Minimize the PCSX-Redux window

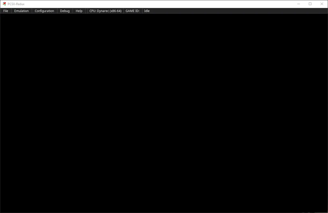coord(298,3)
